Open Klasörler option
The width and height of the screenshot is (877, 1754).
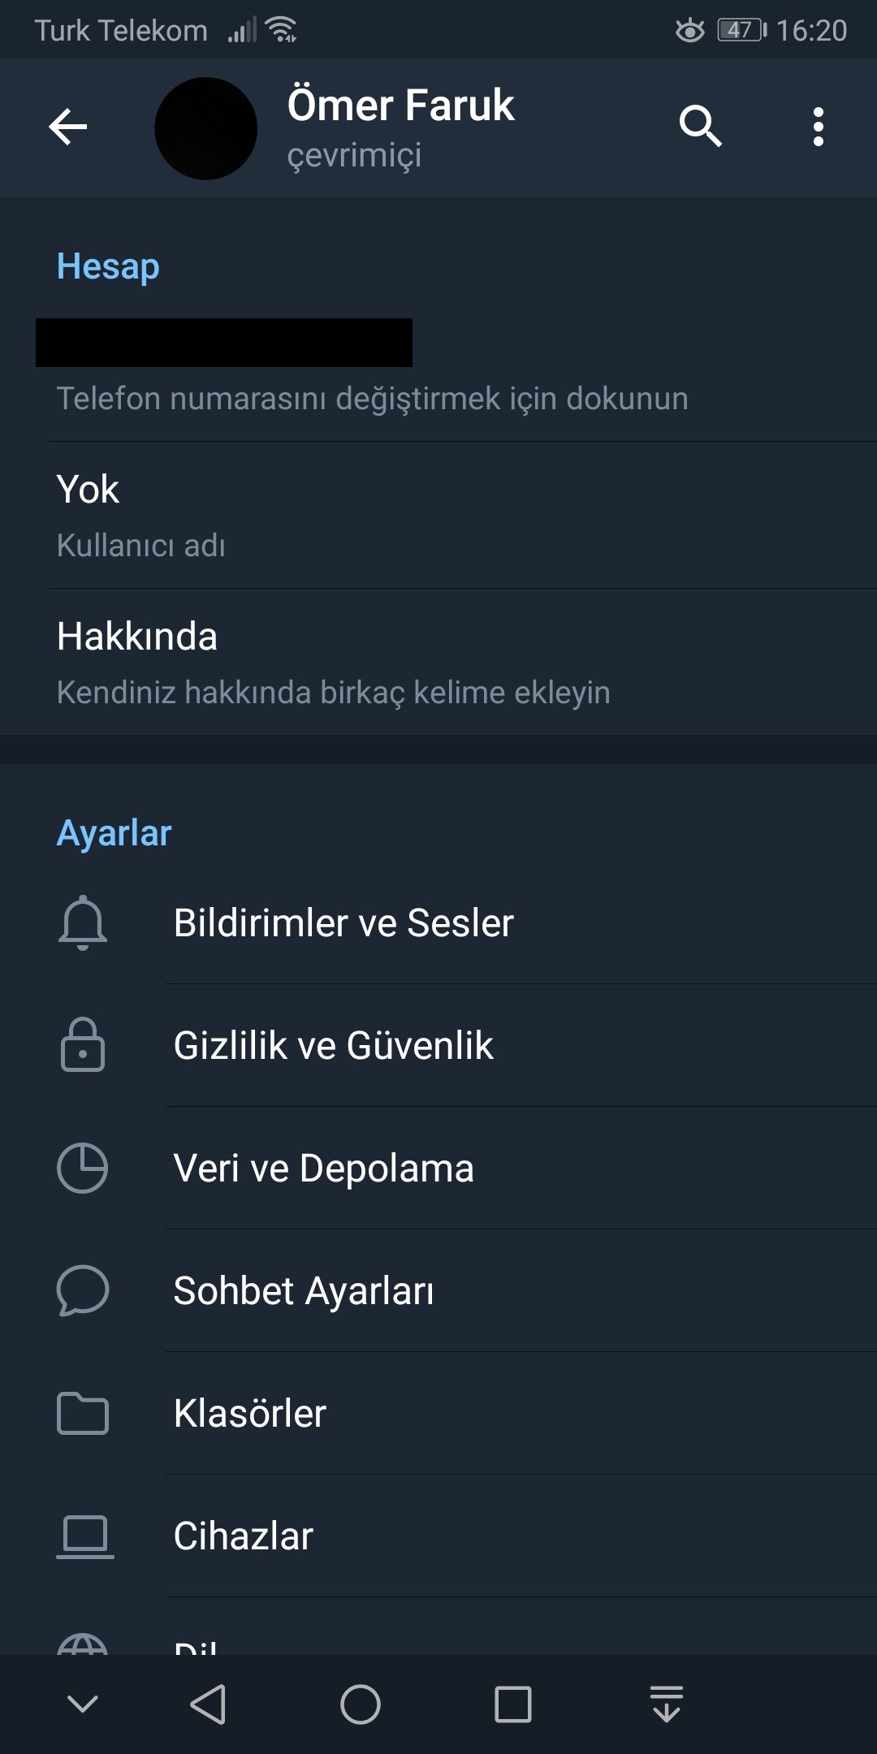pos(250,1414)
